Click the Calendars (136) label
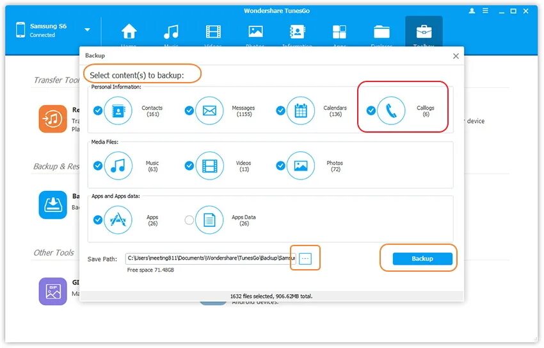 coord(335,111)
